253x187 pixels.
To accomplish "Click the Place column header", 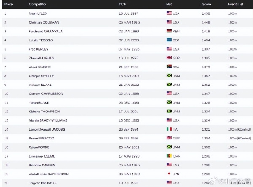I will click(8, 4).
